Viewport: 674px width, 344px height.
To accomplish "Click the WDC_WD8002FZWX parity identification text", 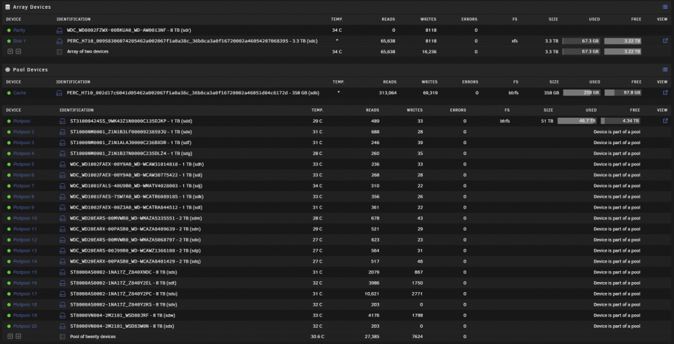I will coord(129,30).
